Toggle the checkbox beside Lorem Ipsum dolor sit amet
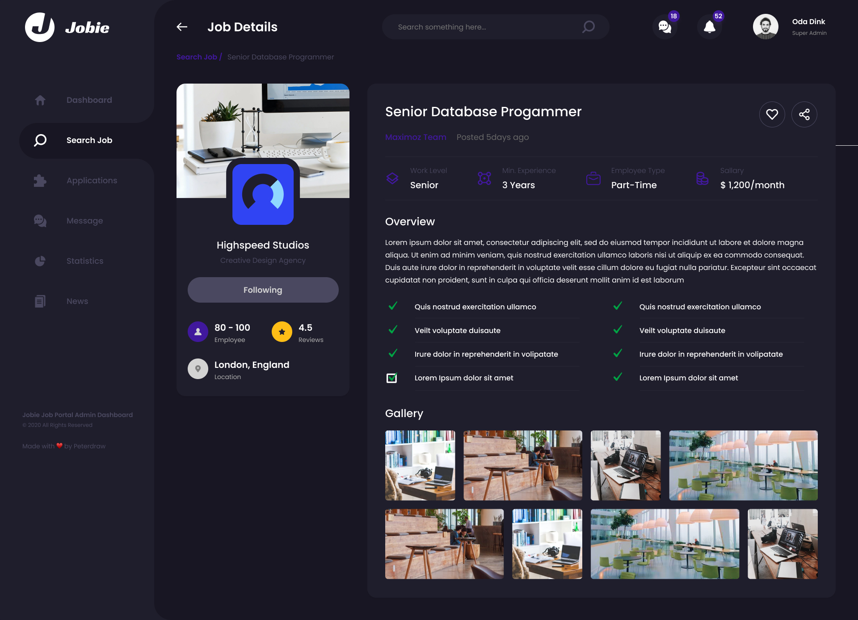This screenshot has width=858, height=620. click(392, 378)
